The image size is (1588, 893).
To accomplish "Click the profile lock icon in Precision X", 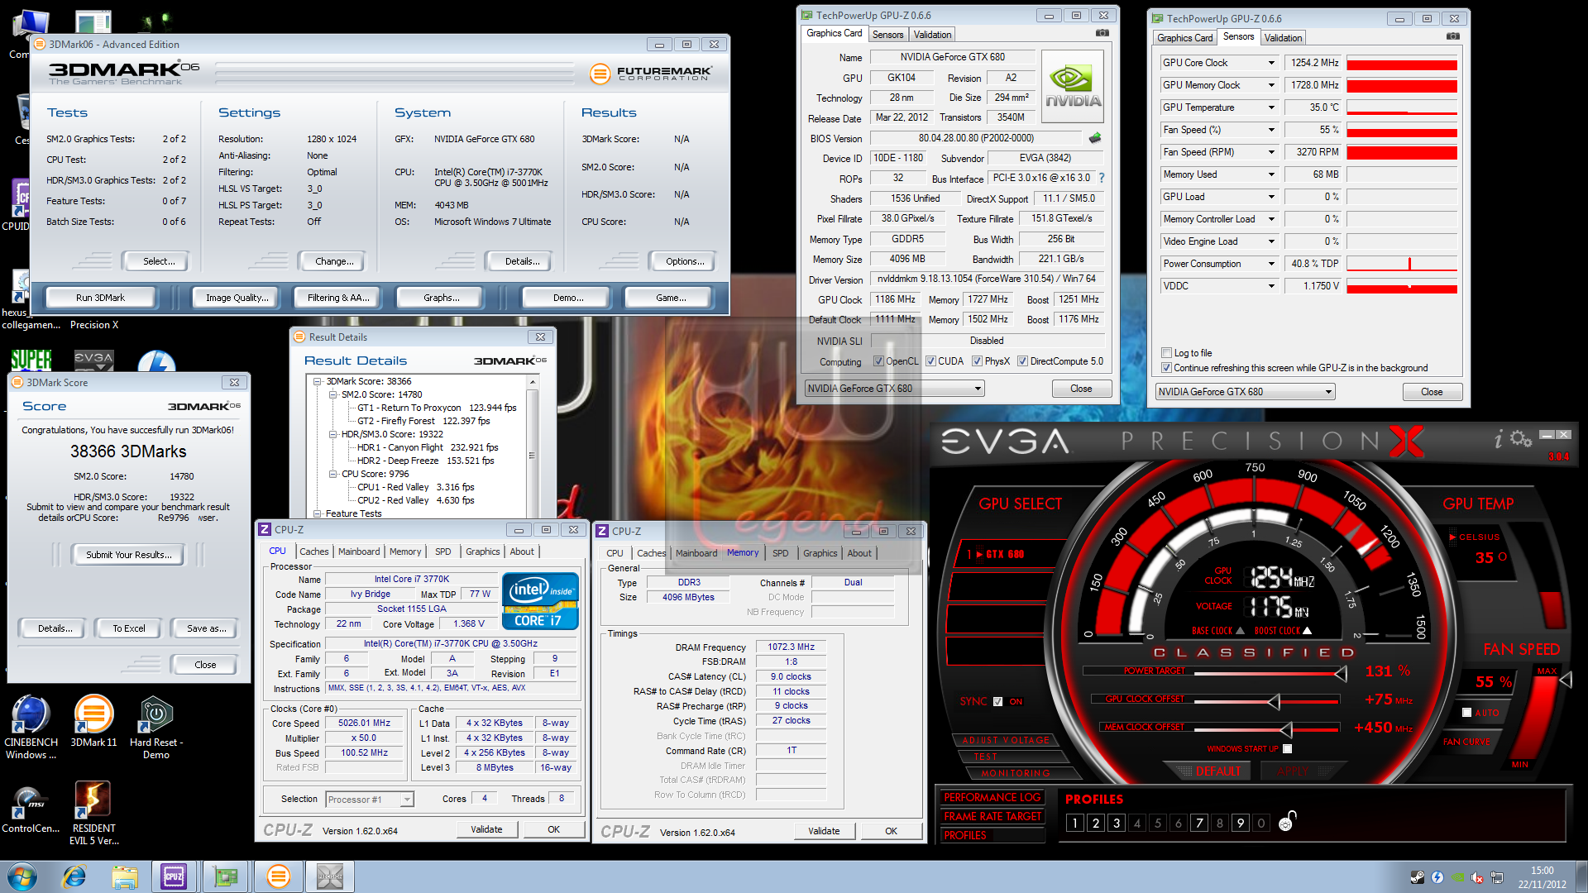I will point(1287,821).
